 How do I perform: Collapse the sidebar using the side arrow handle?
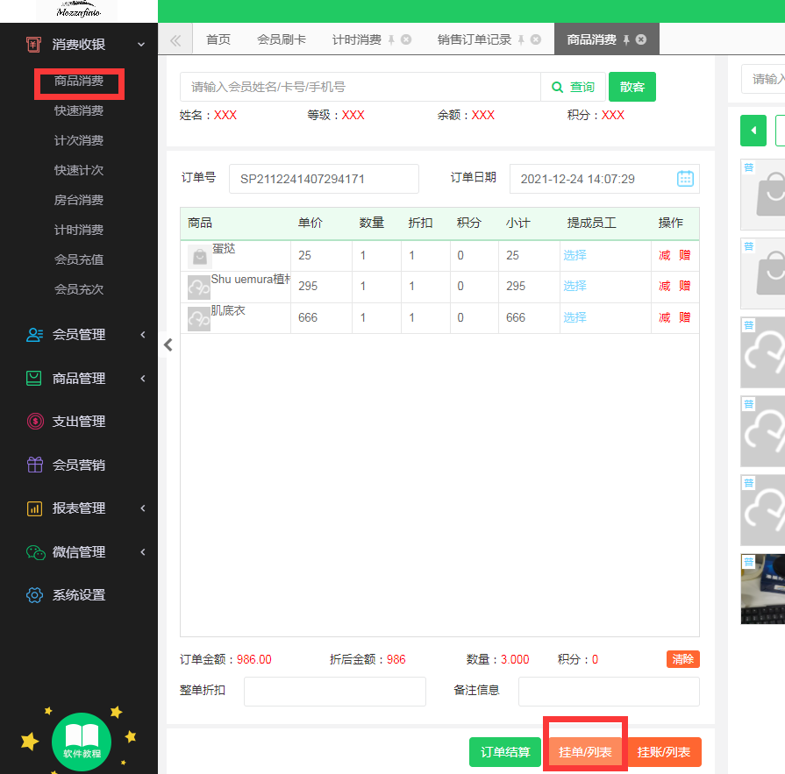[x=168, y=345]
